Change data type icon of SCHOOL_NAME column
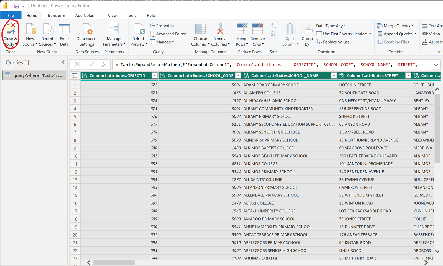Screen dimensions: 443x266 (246, 76)
